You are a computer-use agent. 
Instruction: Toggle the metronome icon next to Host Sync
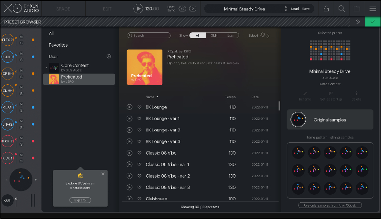[182, 9]
